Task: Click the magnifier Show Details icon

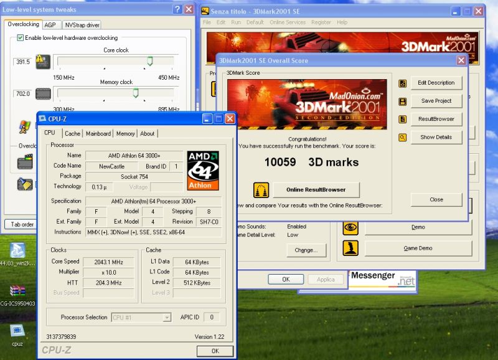Action: coord(402,138)
